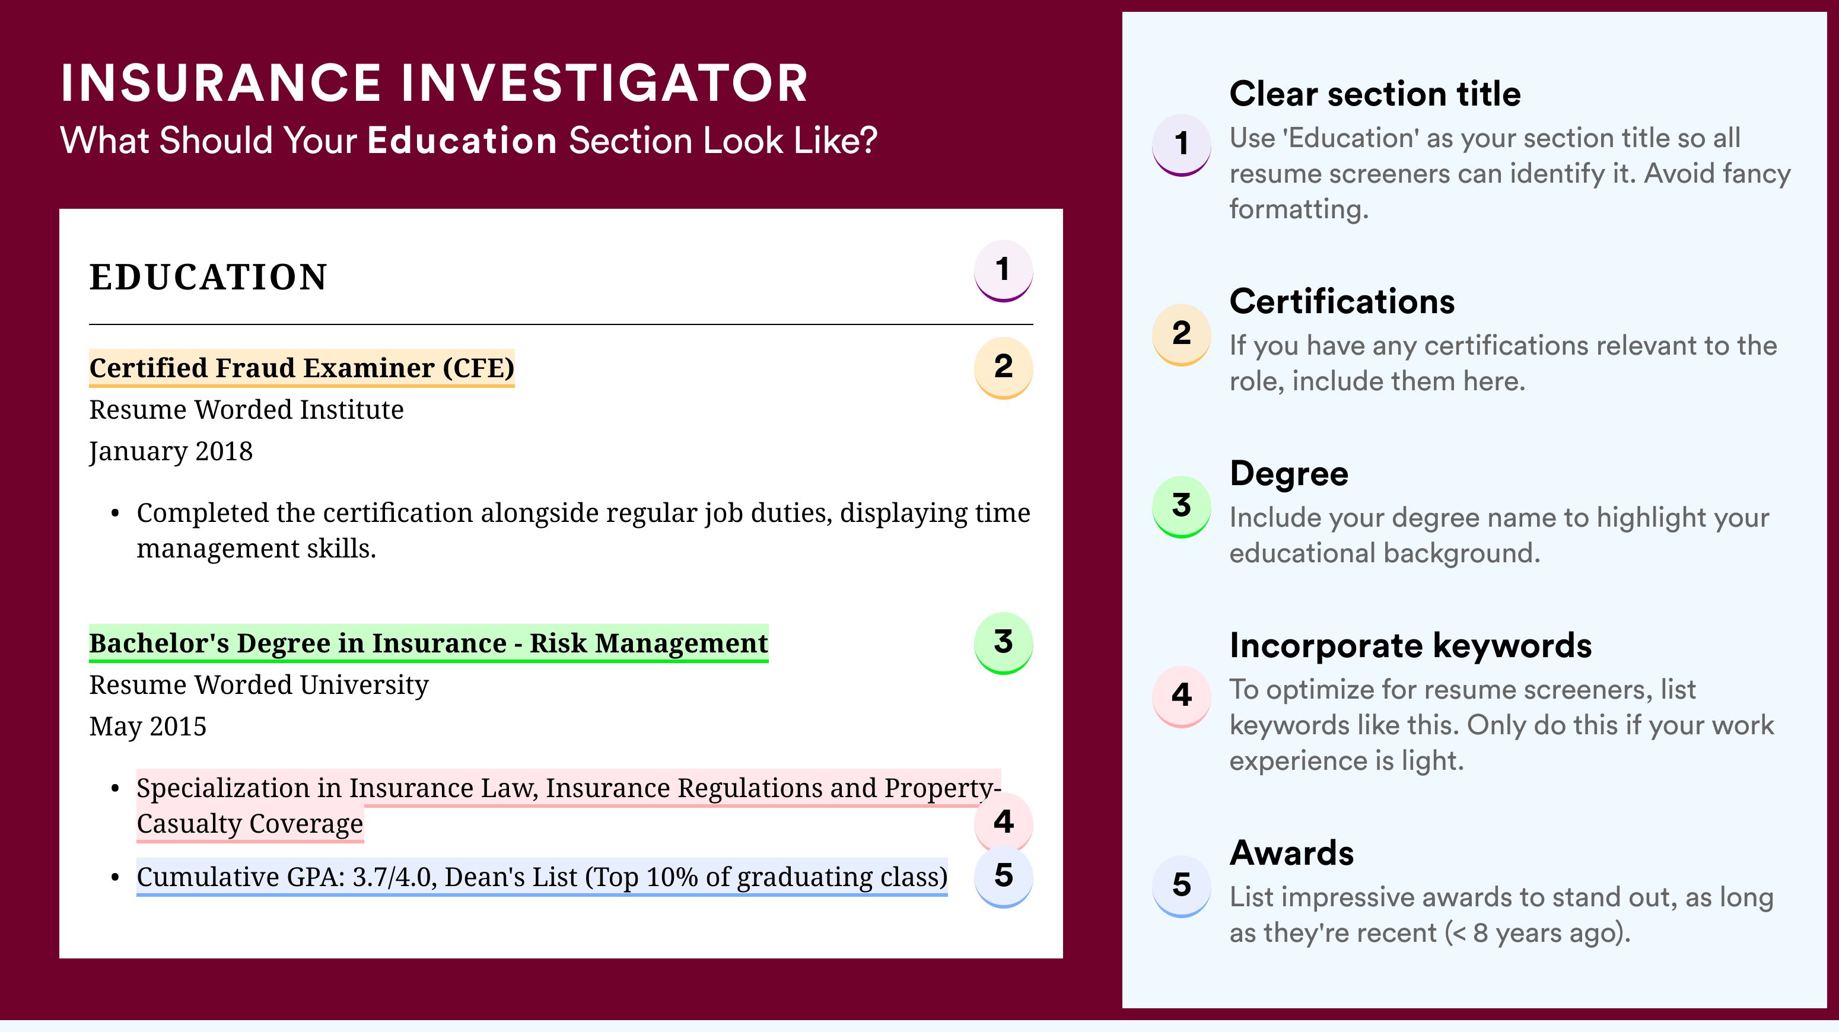Click the Resume Worded Institute text
The height and width of the screenshot is (1032, 1839).
pyautogui.click(x=246, y=410)
